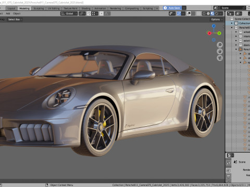Screen dimensions: 250x187
Task: Open the outliner editor type dropdown
Action: point(230,14)
